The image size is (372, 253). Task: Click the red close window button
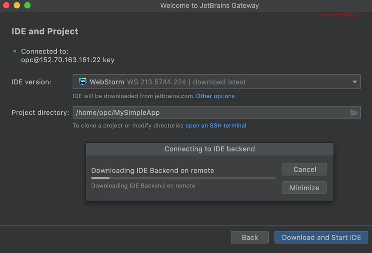coord(7,5)
